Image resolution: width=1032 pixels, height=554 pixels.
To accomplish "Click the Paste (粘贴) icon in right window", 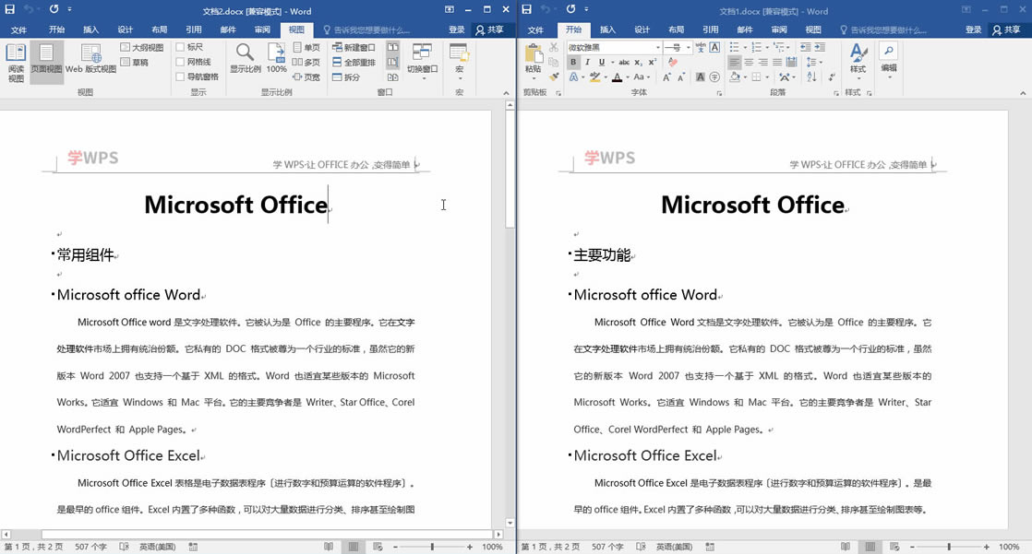I will (534, 58).
